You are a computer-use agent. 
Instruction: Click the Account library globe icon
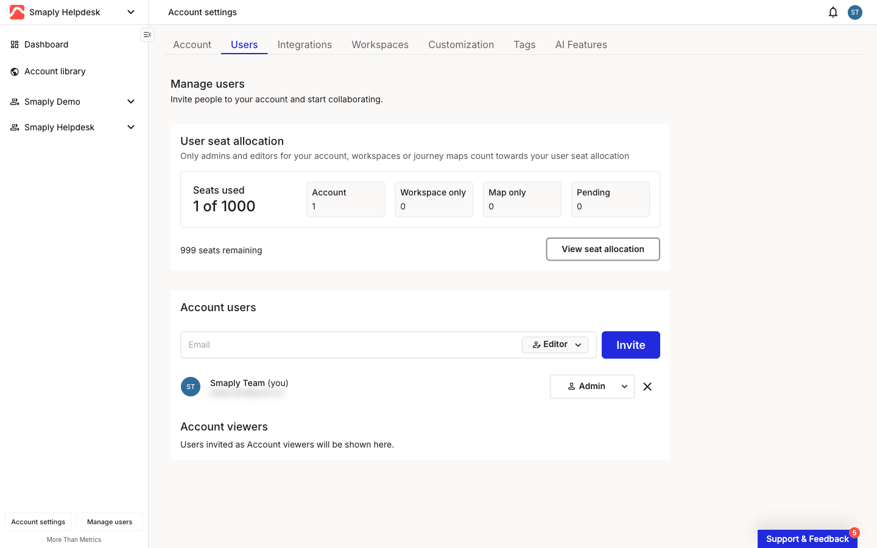(x=15, y=71)
